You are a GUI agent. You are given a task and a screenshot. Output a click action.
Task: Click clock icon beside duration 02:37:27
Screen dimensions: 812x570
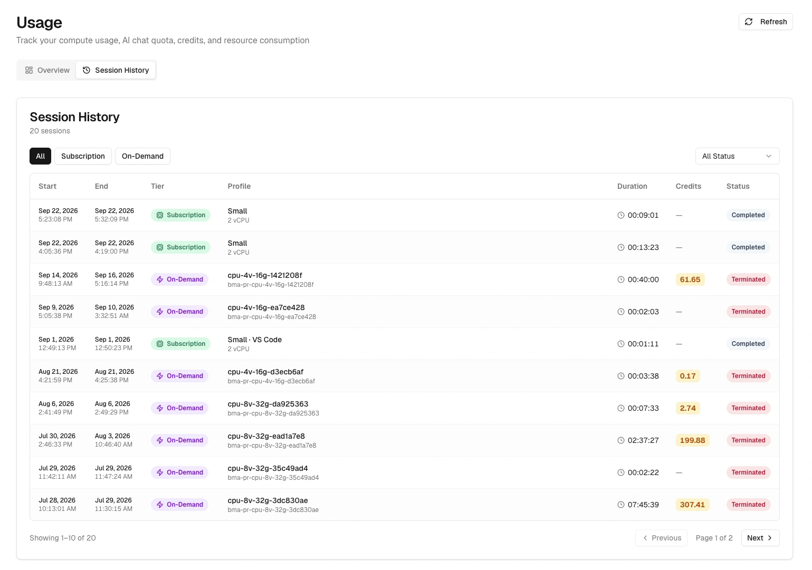621,440
